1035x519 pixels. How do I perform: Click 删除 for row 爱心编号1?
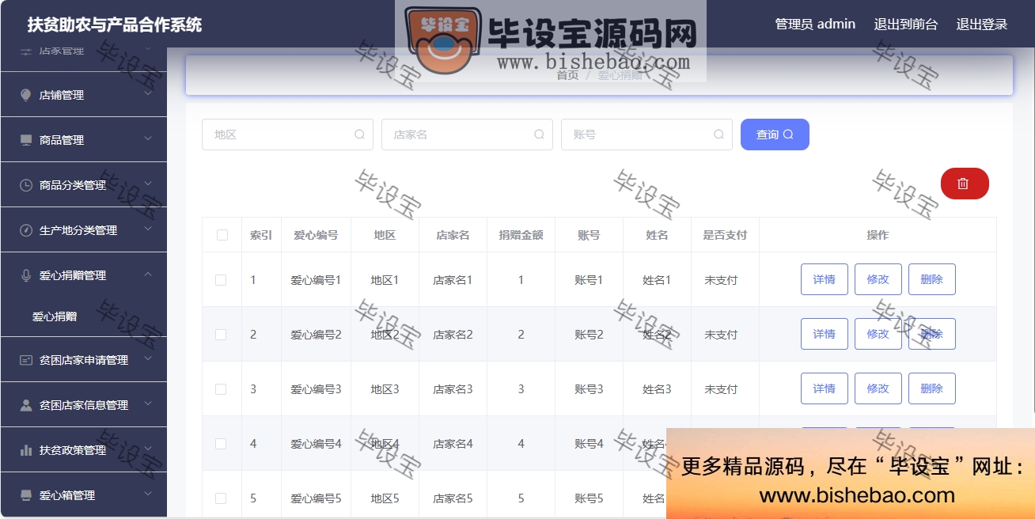932,279
